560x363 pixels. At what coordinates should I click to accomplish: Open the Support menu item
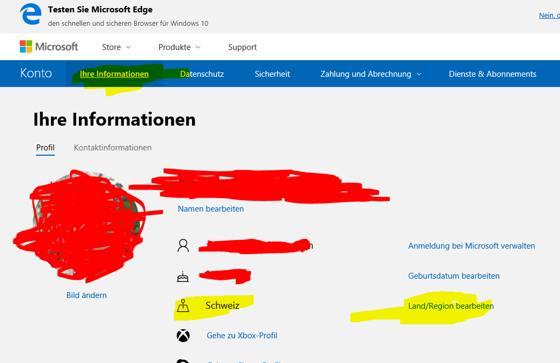click(242, 47)
